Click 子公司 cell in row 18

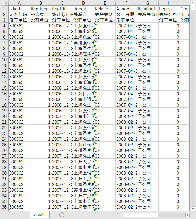pyautogui.click(x=148, y=105)
